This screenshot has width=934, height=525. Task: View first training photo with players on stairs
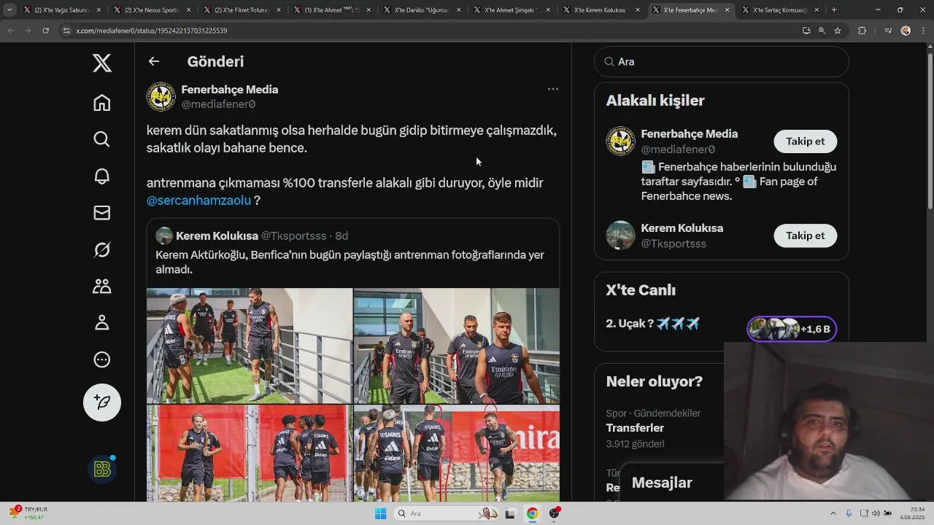(x=250, y=346)
